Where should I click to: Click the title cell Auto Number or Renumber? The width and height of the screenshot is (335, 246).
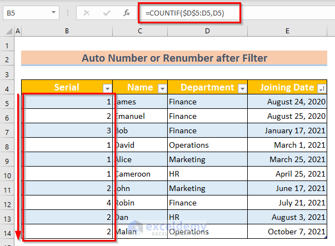click(x=175, y=58)
